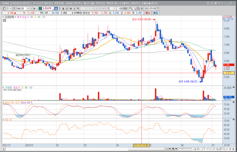This screenshot has height=152, width=237.
Task: Click the 5,271 yellow price label
Action: (x=229, y=73)
